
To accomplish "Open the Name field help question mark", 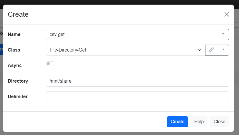I will pyautogui.click(x=223, y=35).
